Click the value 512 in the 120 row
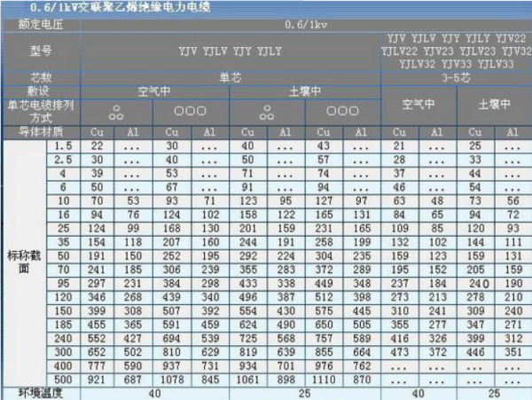532x400 pixels. tap(324, 297)
